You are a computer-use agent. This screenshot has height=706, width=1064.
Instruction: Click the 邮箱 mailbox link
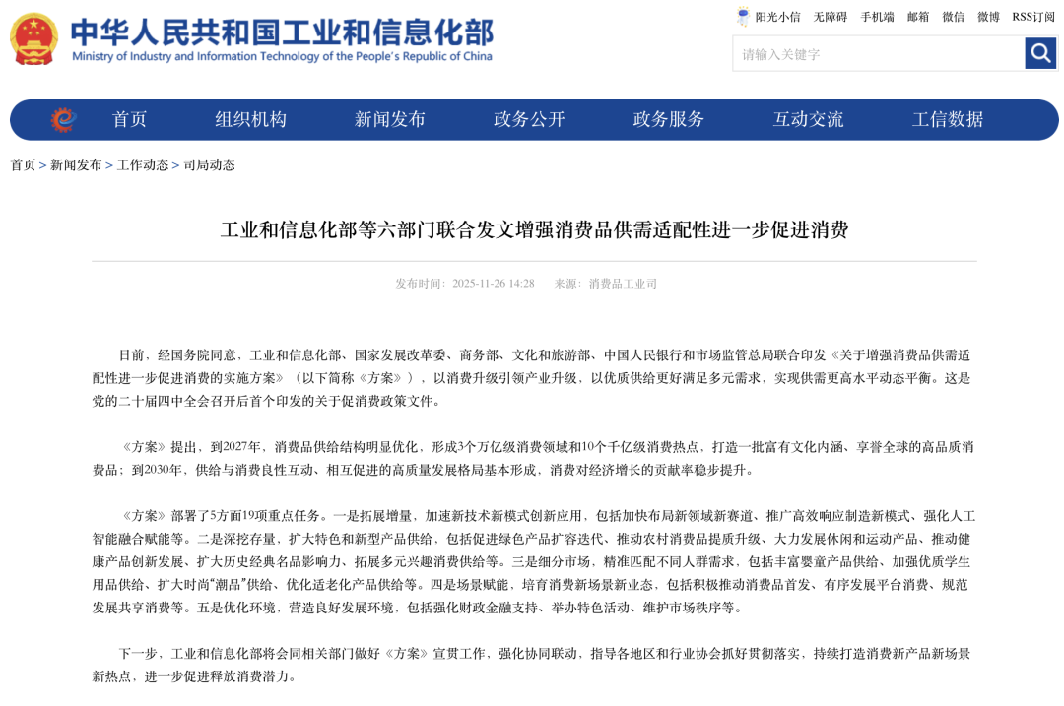coord(918,17)
